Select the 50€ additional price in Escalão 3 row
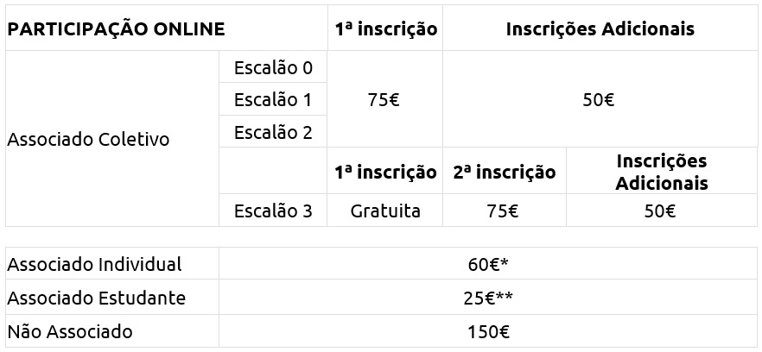762x352 pixels. coord(660,211)
